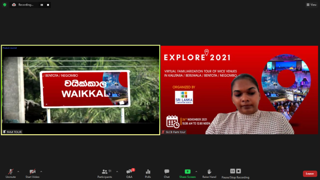This screenshot has width=320, height=180.
Task: Expand the video options arrow next to Start Video
Action: point(41,171)
